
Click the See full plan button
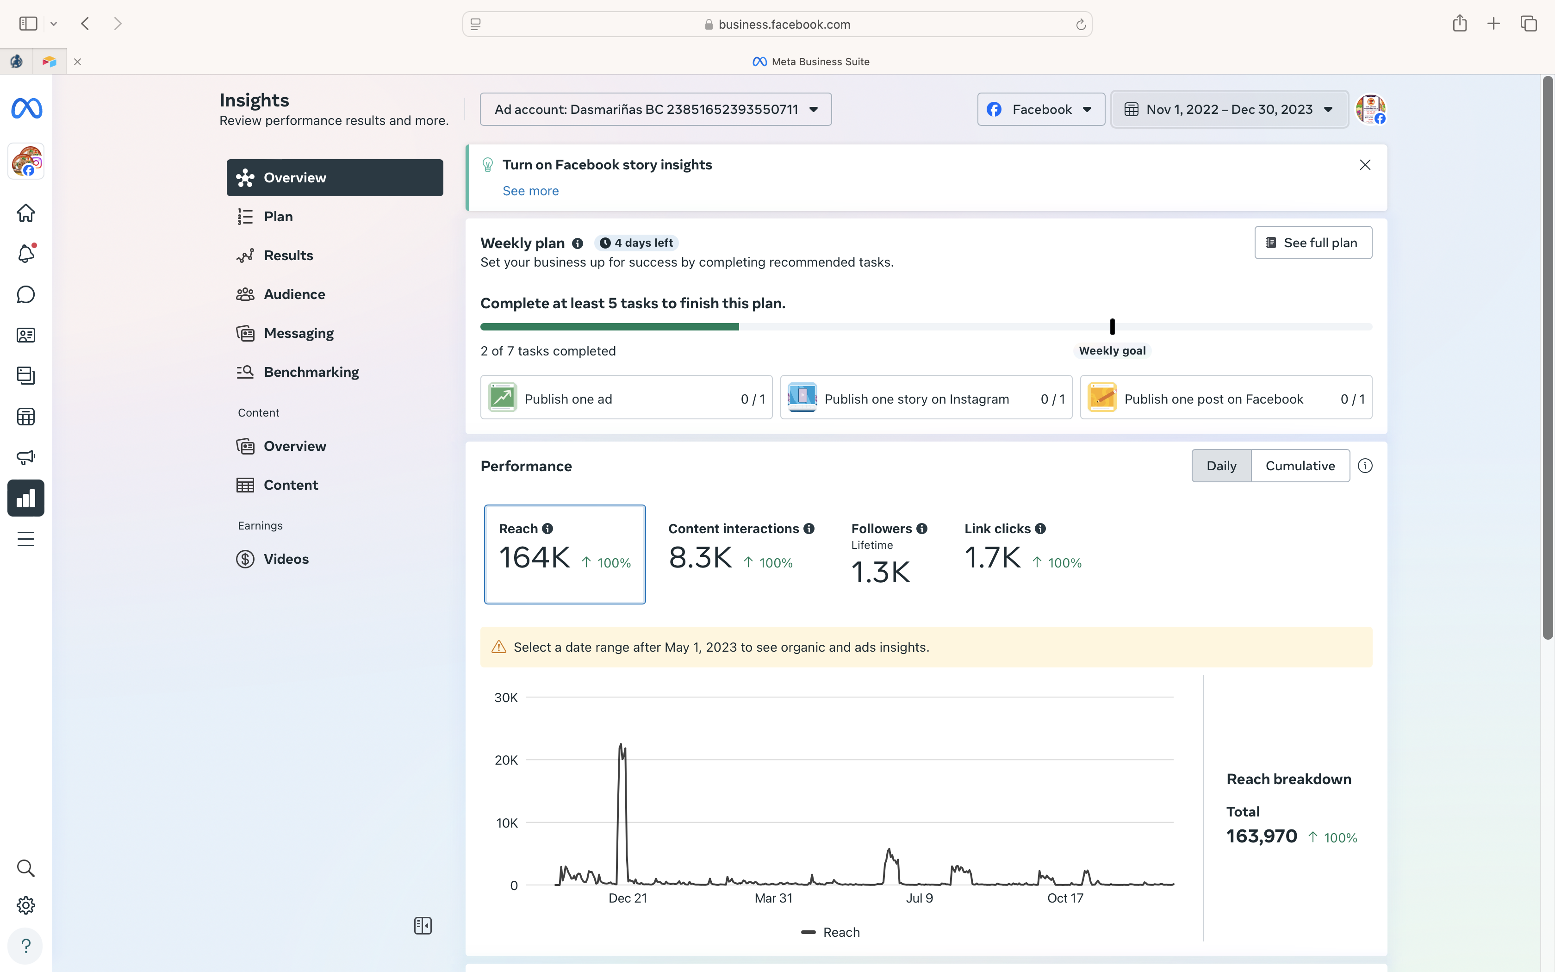(1313, 243)
